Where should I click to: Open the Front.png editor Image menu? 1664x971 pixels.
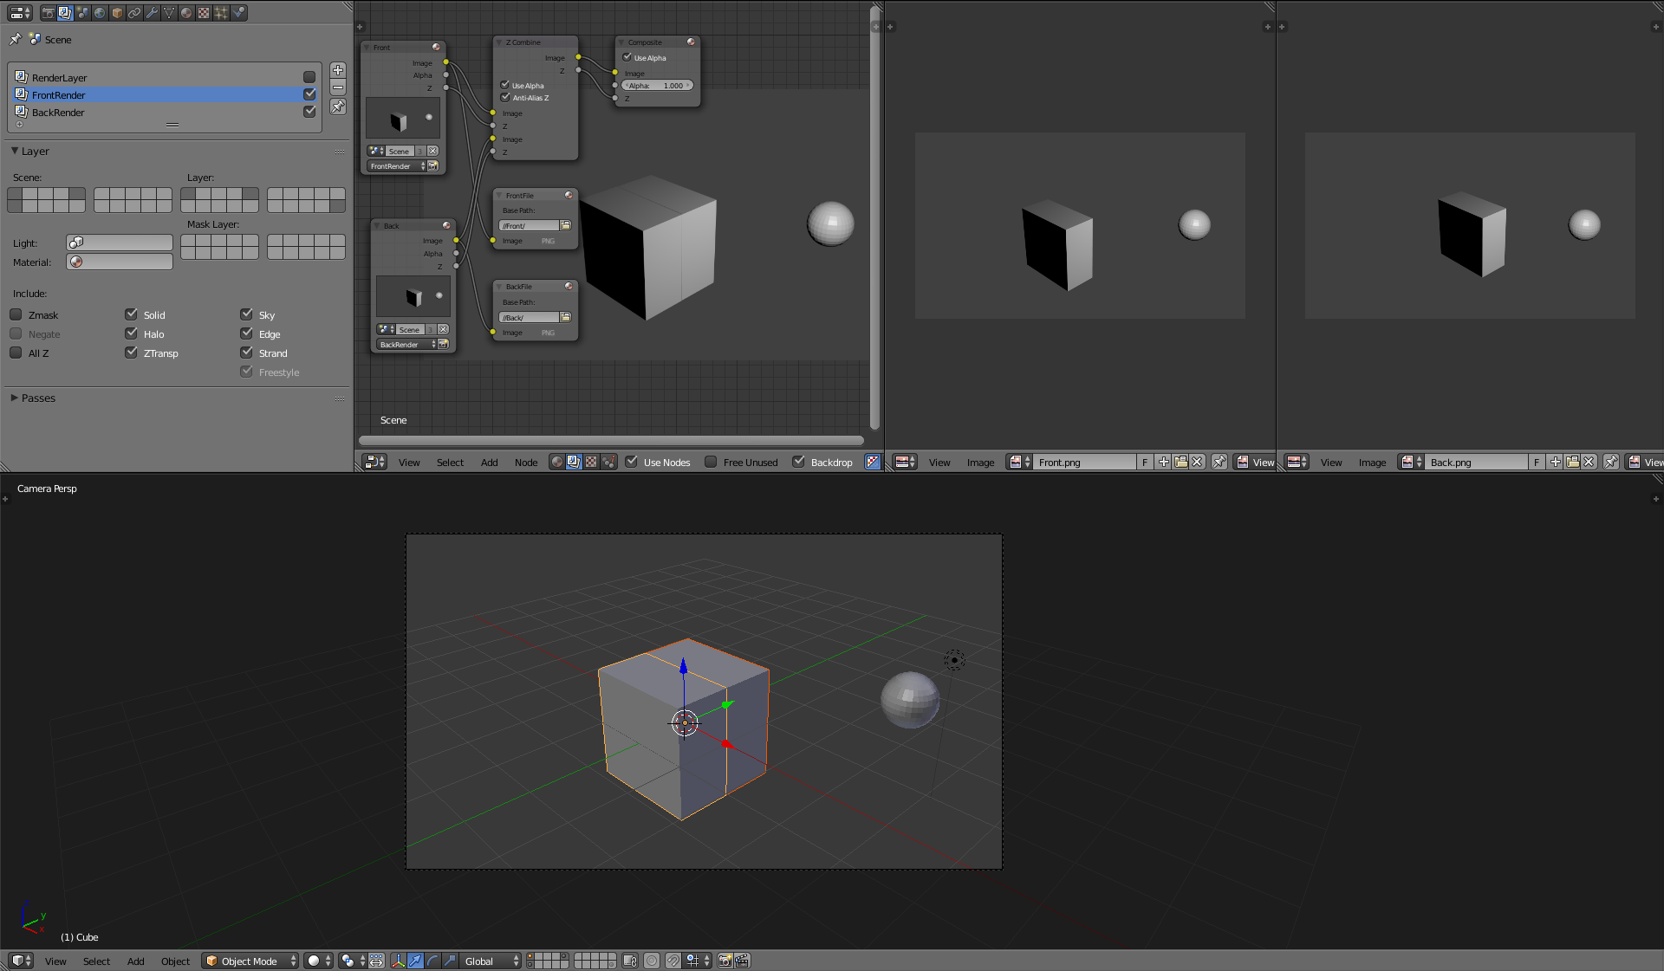(980, 463)
